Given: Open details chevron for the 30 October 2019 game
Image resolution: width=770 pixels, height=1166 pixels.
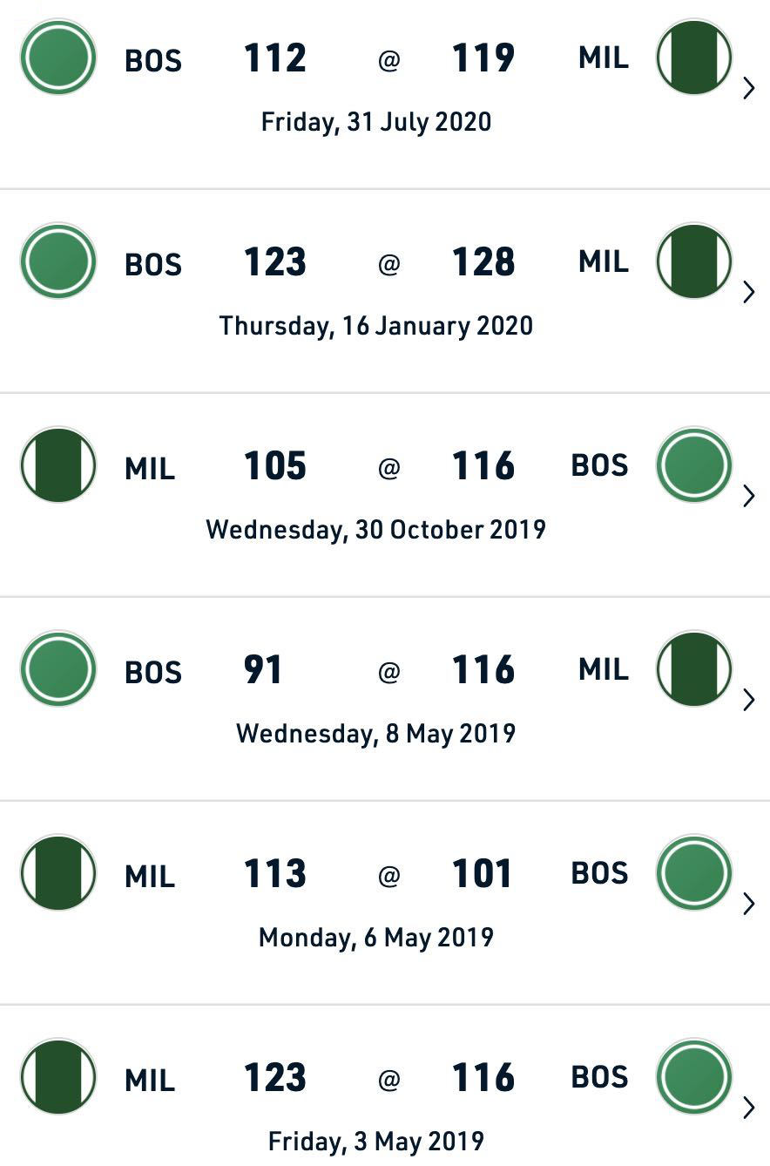Looking at the screenshot, I should [748, 496].
